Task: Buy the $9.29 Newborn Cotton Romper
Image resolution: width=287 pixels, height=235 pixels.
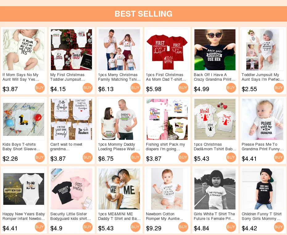Action: [x=183, y=227]
